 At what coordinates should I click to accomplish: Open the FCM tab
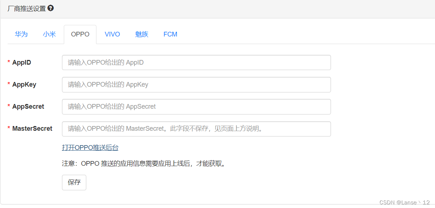[x=170, y=34]
